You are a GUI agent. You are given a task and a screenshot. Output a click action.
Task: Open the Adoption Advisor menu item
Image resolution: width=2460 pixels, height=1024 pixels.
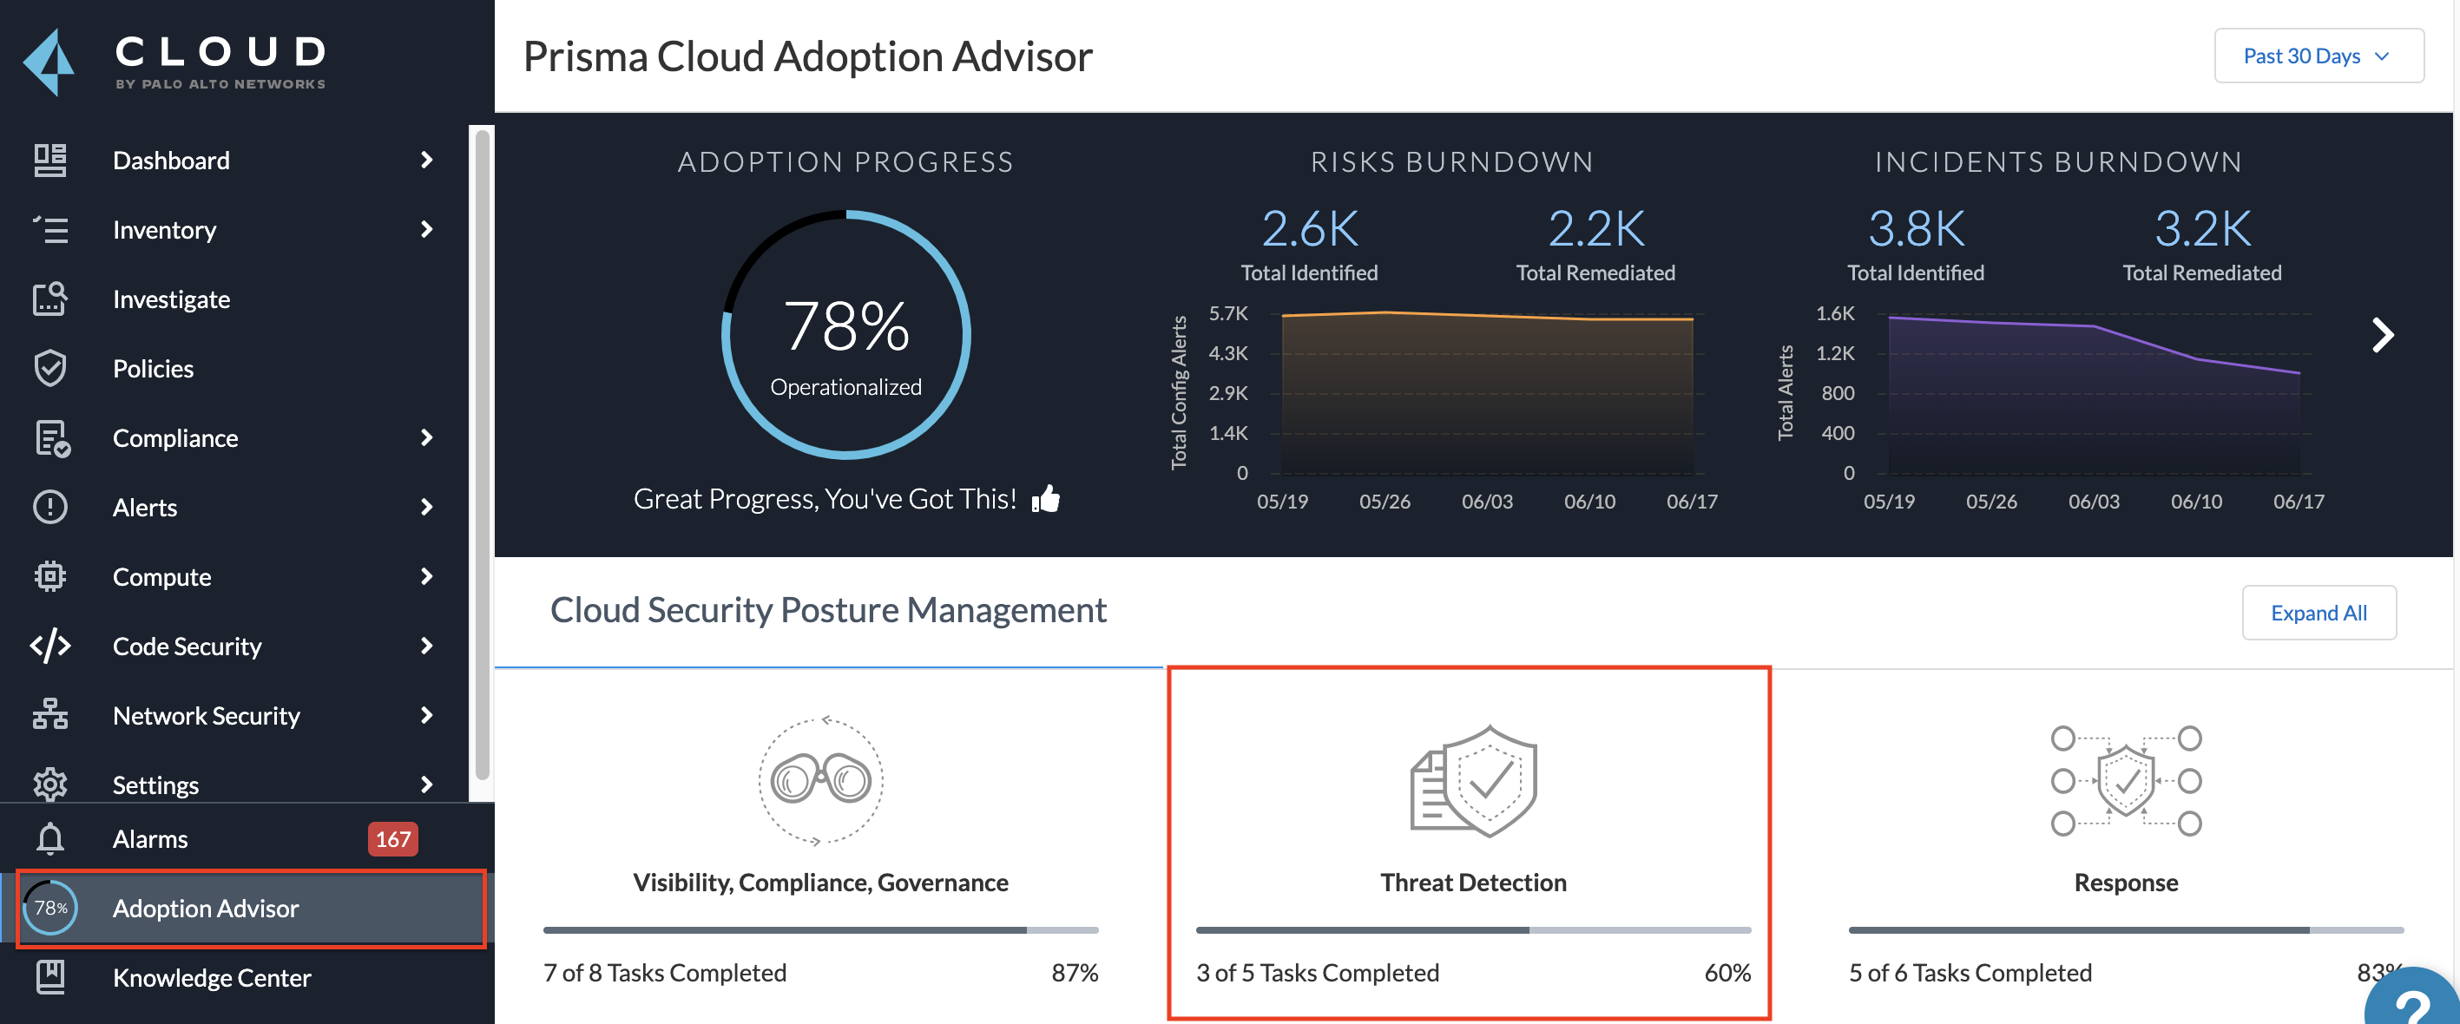point(206,909)
